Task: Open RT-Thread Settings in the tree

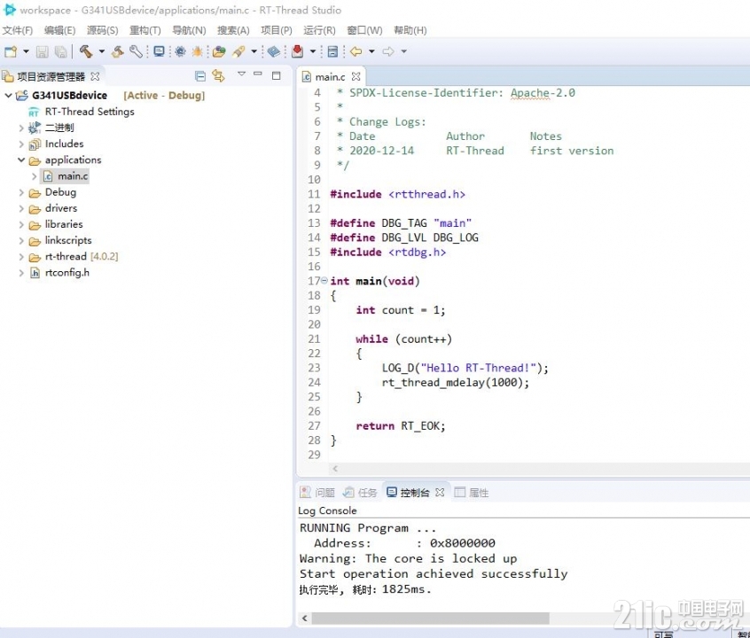Action: [x=90, y=112]
